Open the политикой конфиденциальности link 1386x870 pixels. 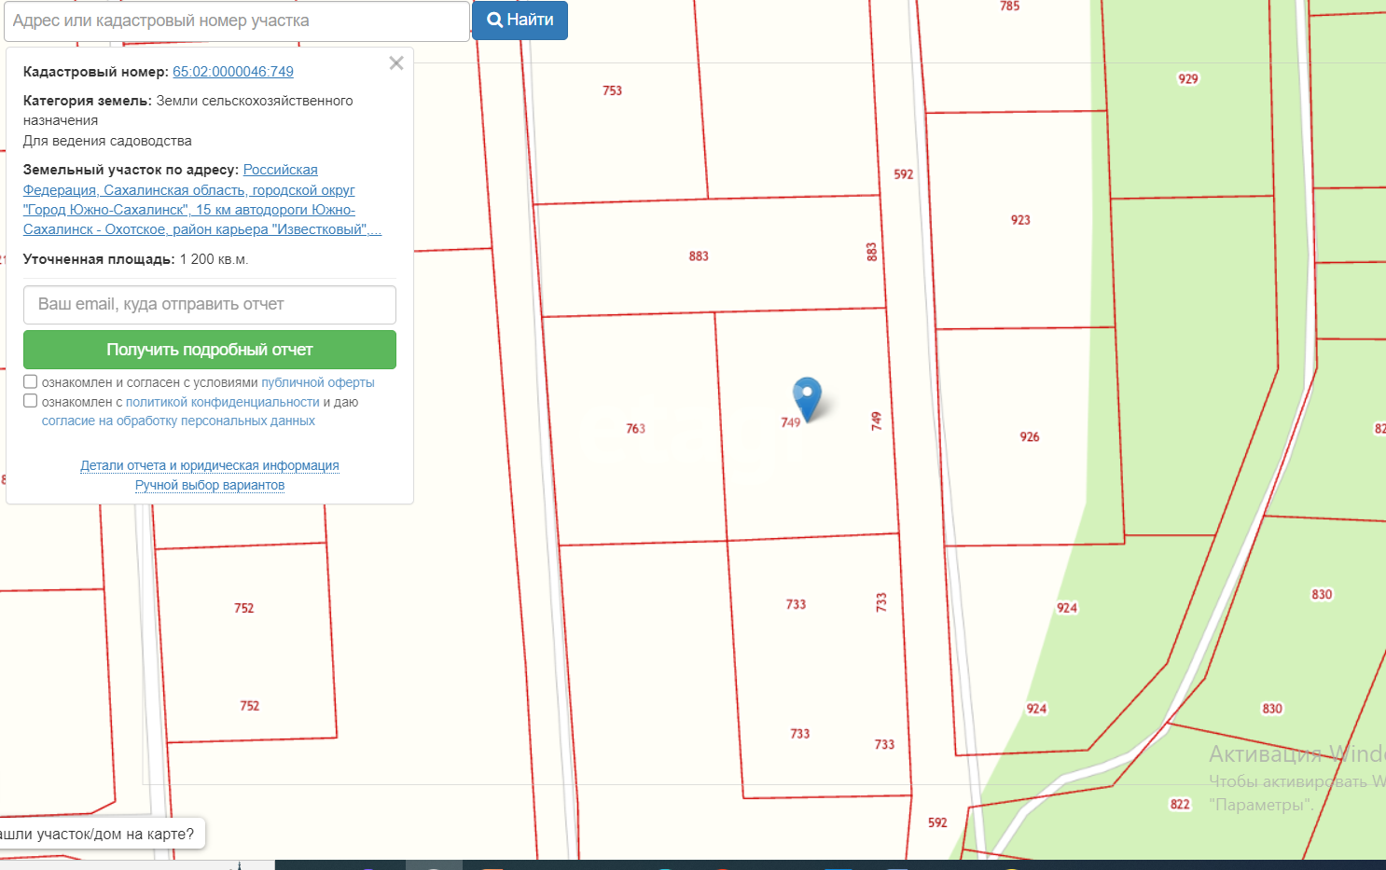tap(222, 402)
